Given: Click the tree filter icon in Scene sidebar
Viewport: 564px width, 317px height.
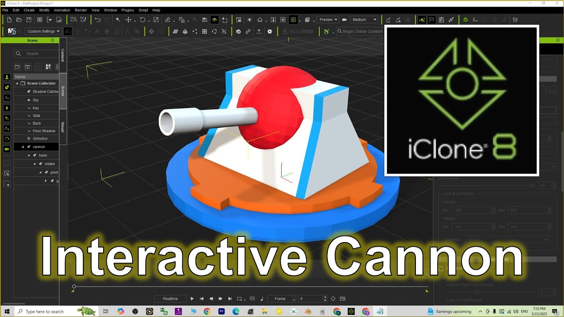Looking at the screenshot, I should point(7,108).
